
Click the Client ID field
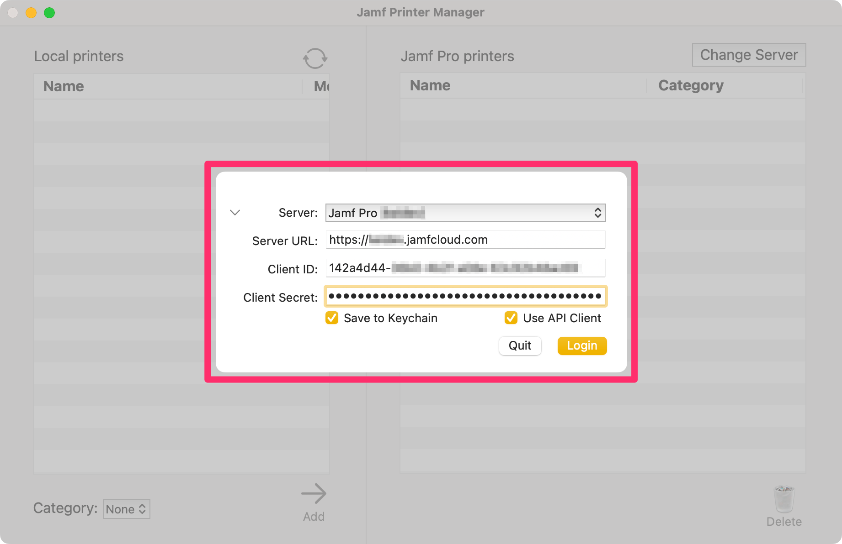tap(465, 268)
